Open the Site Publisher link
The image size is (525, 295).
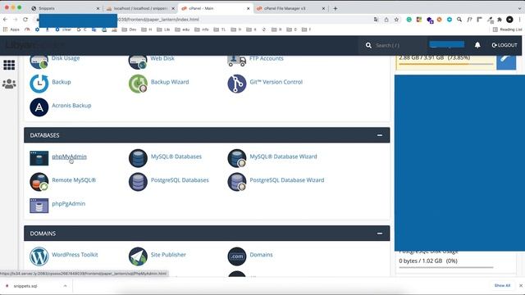click(x=168, y=255)
